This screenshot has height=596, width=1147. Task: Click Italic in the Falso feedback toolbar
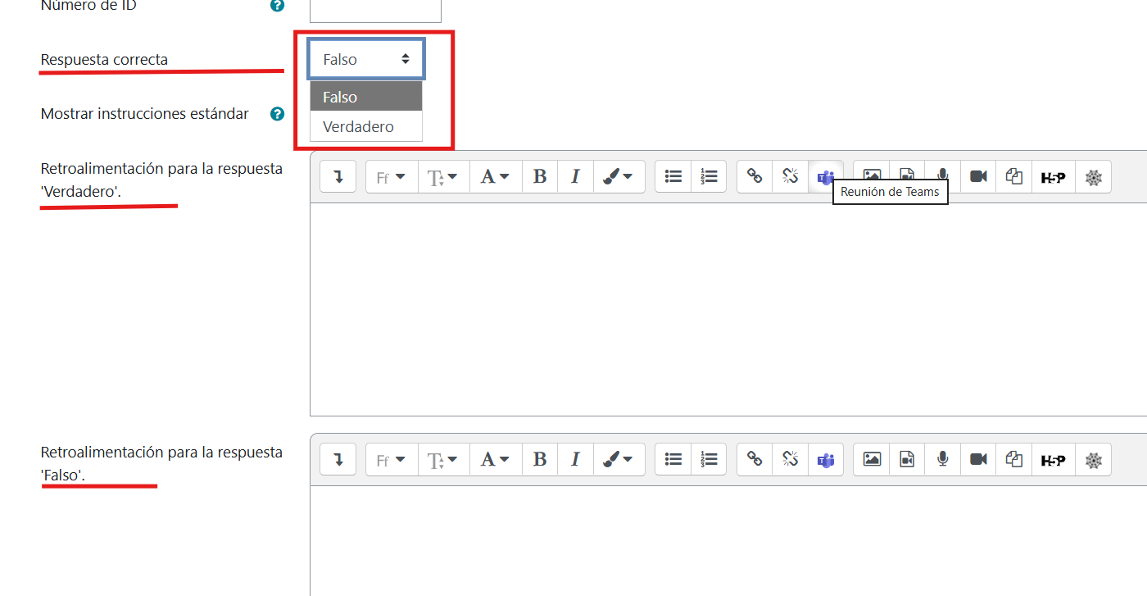click(x=575, y=460)
